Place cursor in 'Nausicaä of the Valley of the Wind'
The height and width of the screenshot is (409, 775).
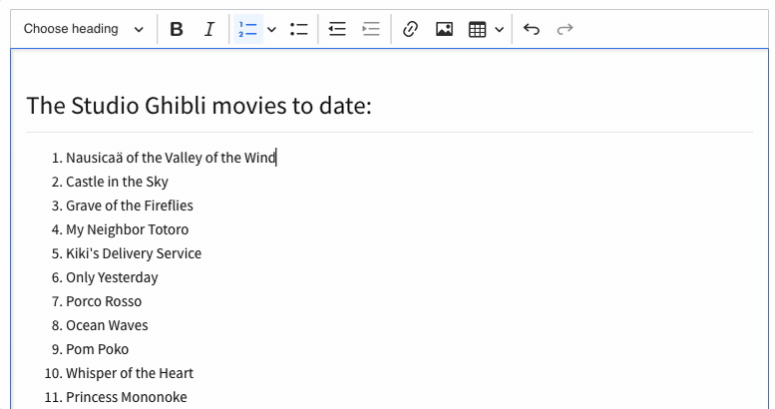coord(171,158)
